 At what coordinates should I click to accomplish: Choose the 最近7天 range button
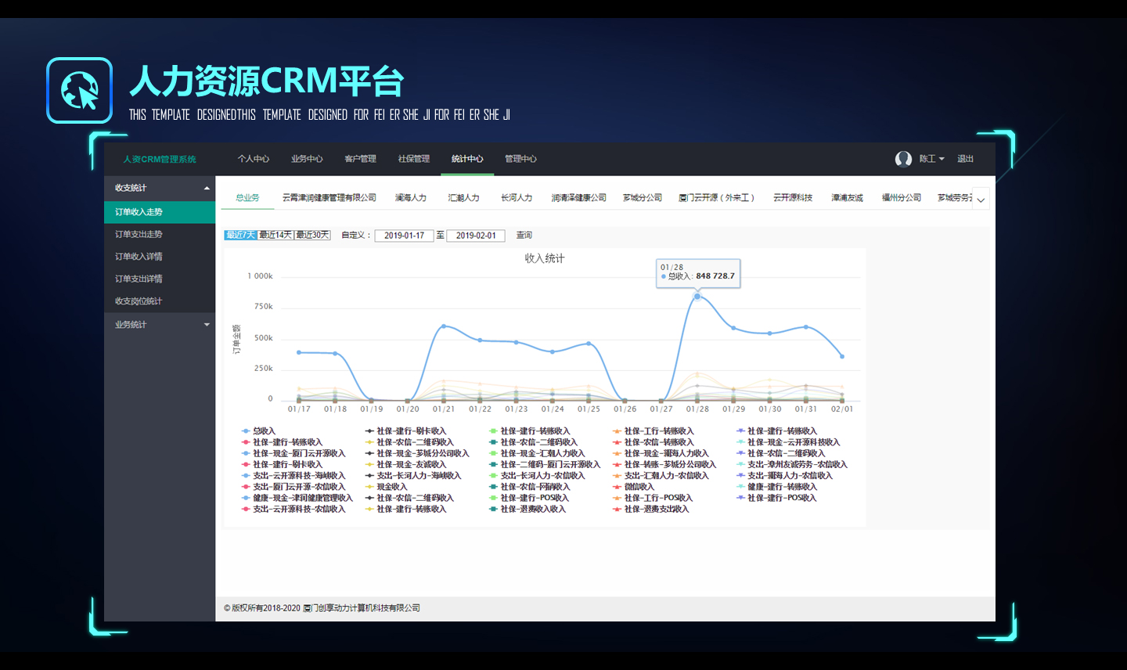pyautogui.click(x=241, y=235)
